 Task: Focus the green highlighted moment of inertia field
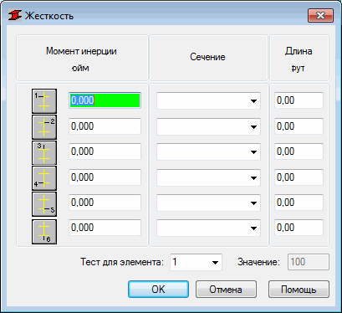tap(105, 100)
